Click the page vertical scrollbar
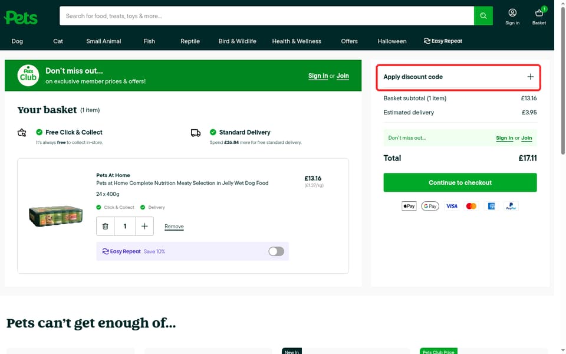 (x=562, y=81)
